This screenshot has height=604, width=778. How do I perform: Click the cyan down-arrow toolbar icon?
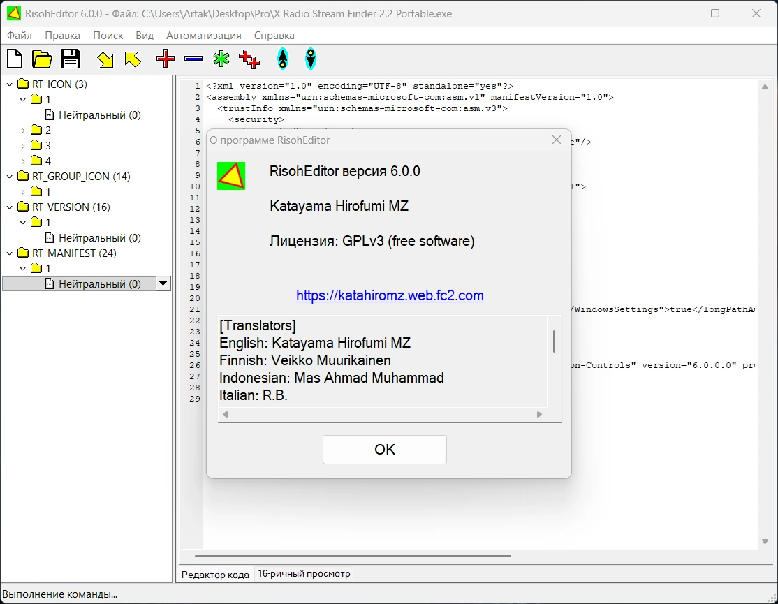[x=311, y=59]
